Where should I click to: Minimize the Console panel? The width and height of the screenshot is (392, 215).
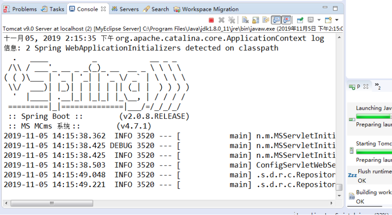(x=325, y=8)
